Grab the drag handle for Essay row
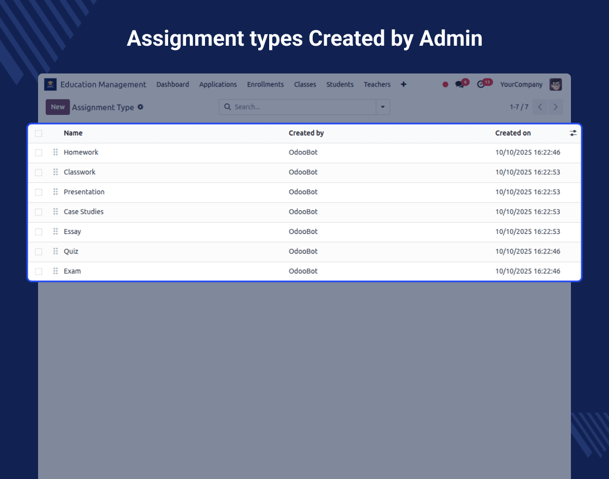The image size is (609, 479). pyautogui.click(x=55, y=232)
